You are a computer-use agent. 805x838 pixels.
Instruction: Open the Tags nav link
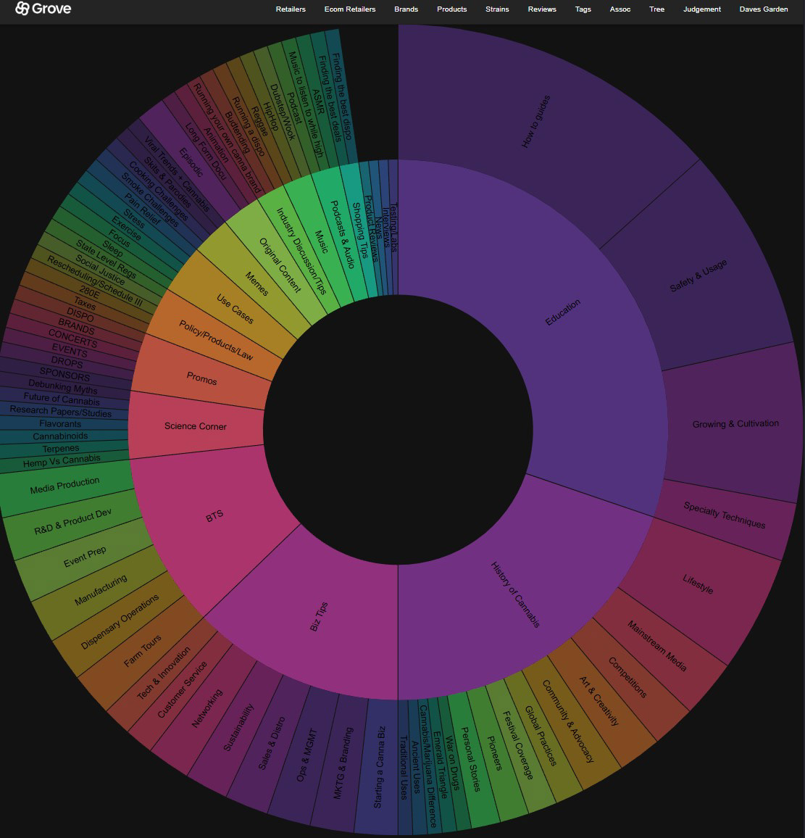coord(583,9)
